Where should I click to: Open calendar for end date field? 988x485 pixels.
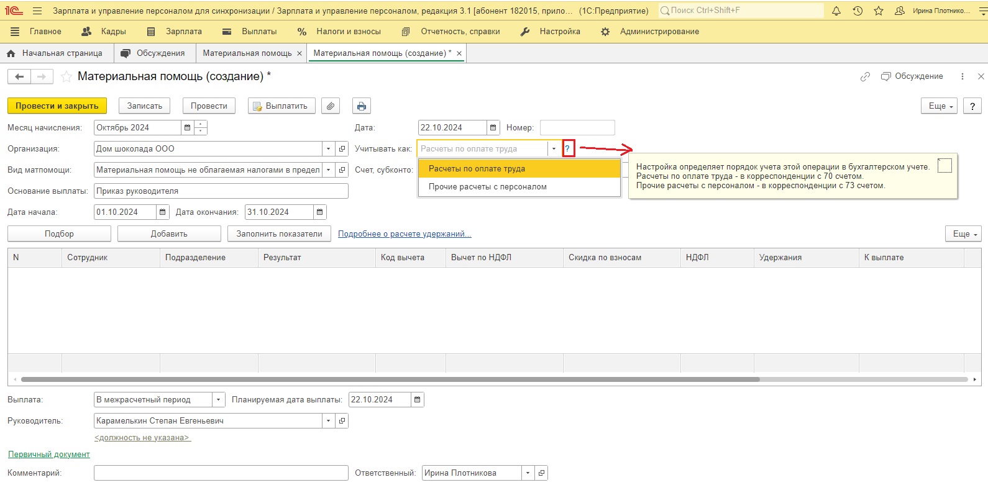319,212
